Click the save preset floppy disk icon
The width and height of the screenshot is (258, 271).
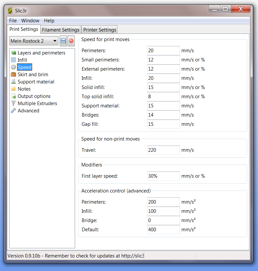pos(63,41)
